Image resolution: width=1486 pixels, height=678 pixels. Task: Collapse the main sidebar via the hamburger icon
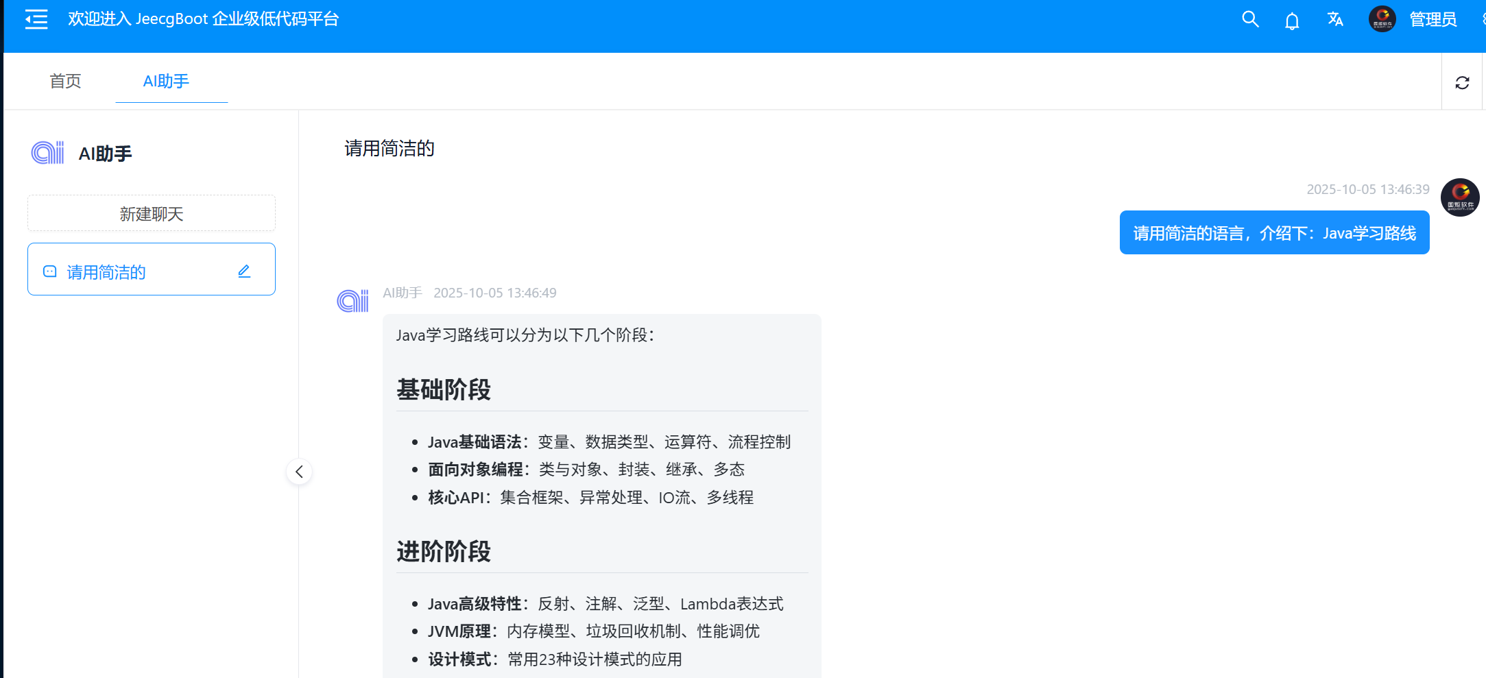(x=36, y=19)
